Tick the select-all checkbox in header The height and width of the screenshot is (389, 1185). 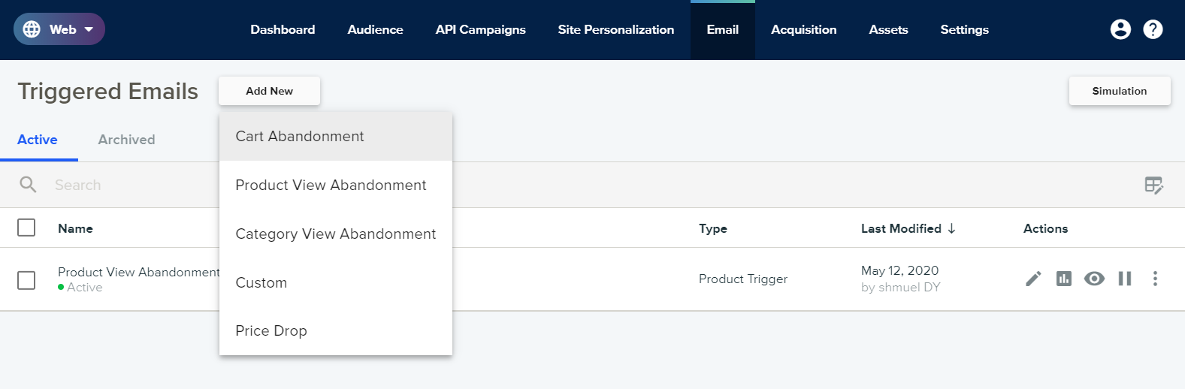click(26, 228)
